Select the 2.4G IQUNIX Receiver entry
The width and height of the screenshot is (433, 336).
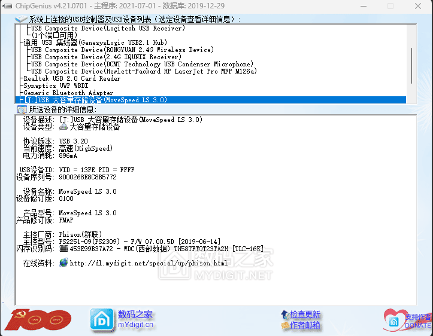[106, 57]
